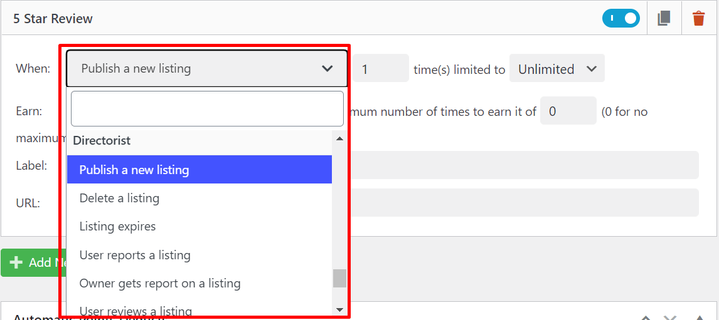Click the dropdown list scroll-down arrow

coord(339,309)
